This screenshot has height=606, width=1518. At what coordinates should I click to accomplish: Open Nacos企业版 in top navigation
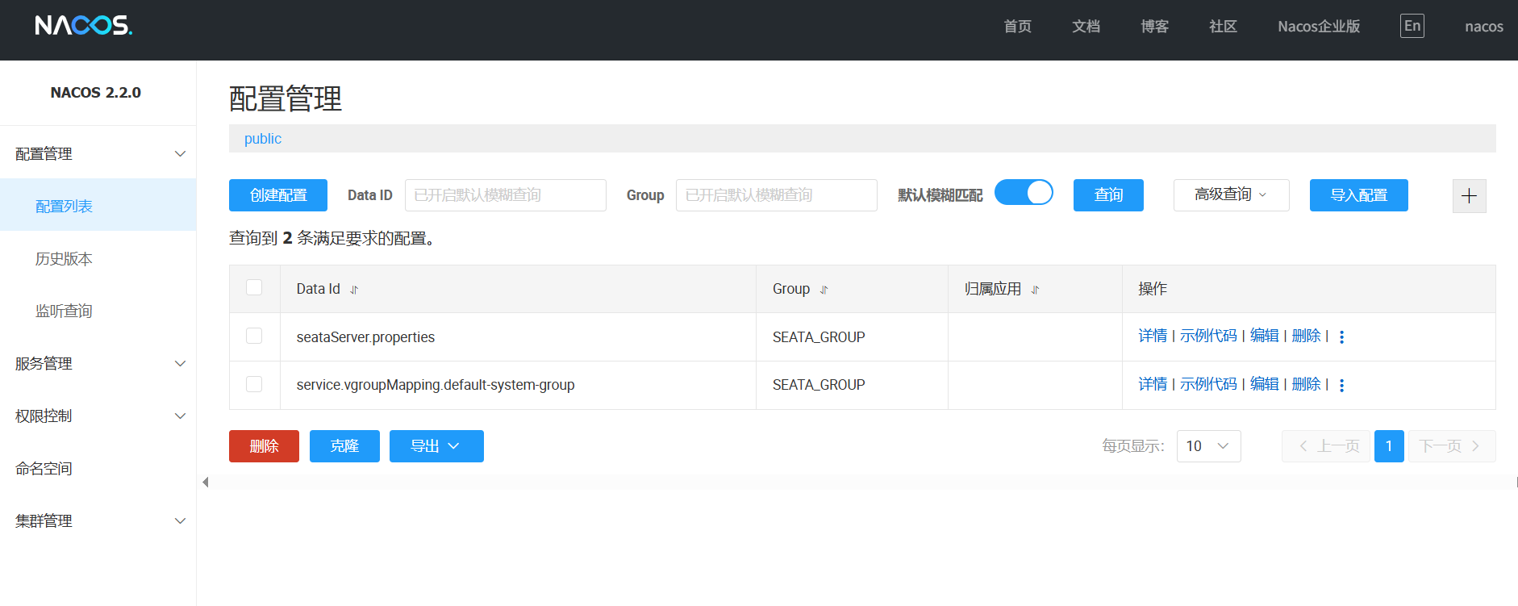tap(1319, 27)
